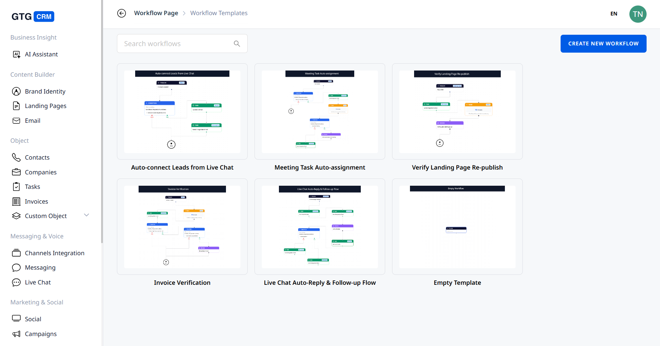The height and width of the screenshot is (346, 660).
Task: Click the Brand Identity icon
Action: [16, 91]
